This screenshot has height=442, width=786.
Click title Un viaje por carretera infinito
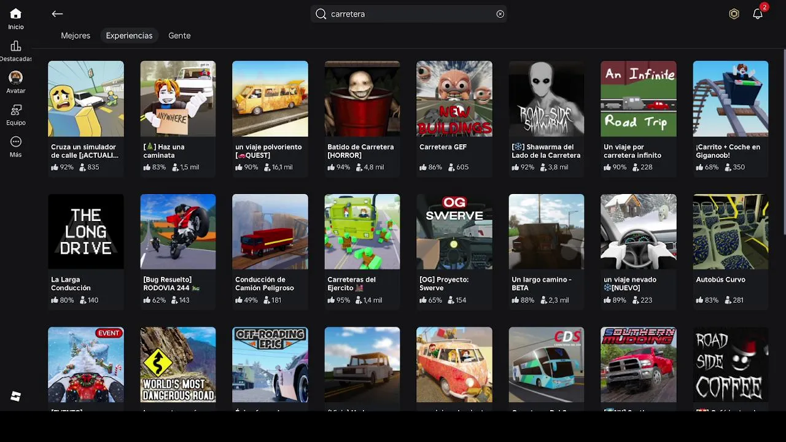(632, 151)
